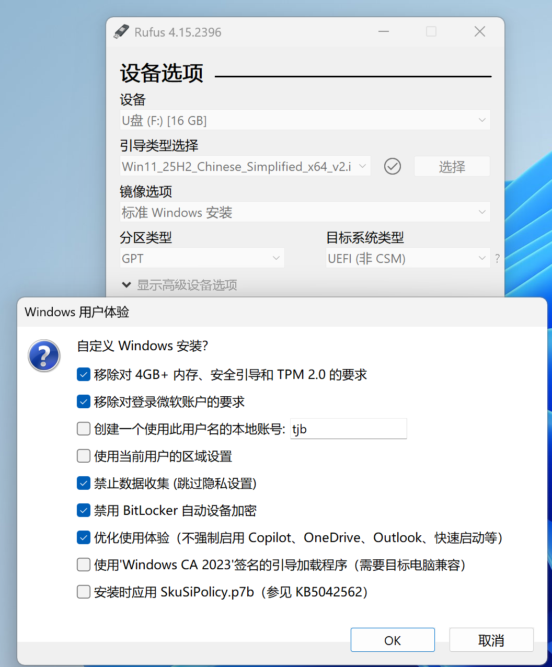
Task: Click the 引导类型选择 label
Action: (159, 145)
